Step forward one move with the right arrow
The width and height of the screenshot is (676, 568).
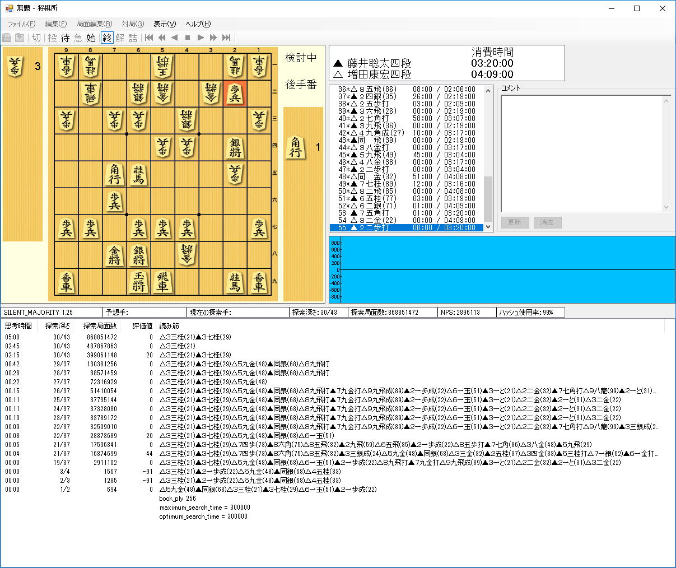click(x=201, y=38)
